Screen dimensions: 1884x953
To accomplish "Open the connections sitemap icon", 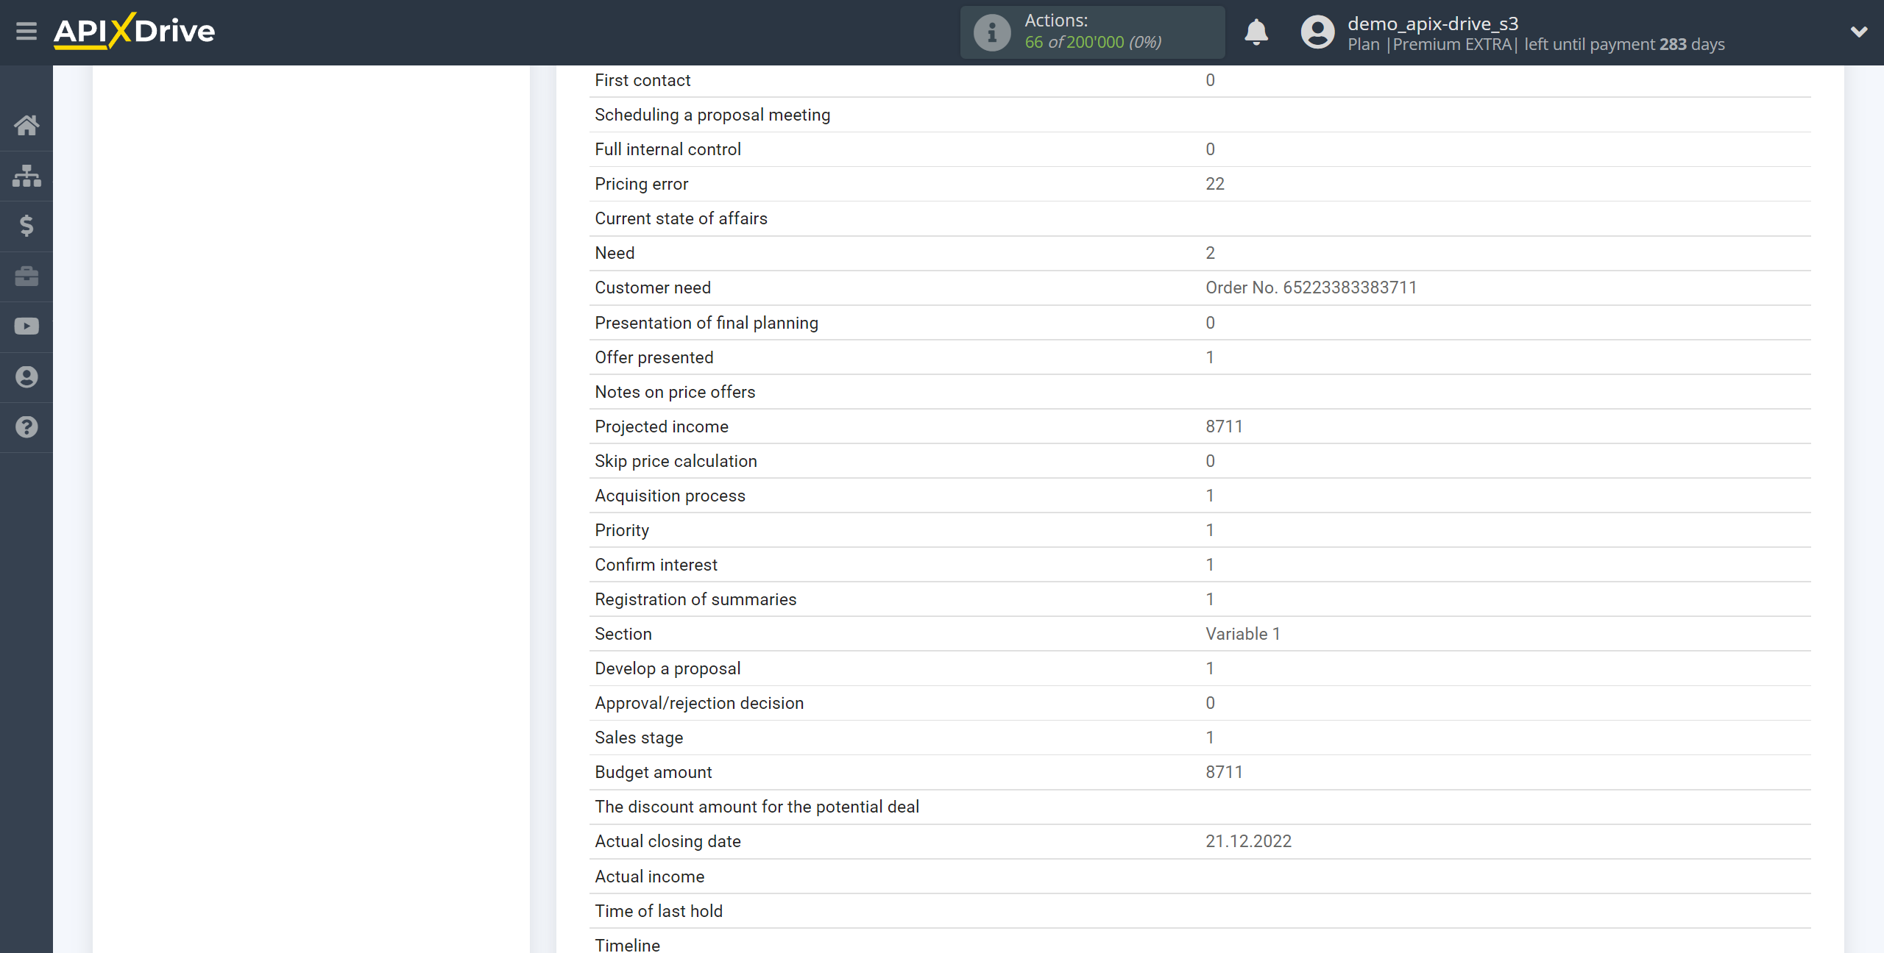I will point(26,176).
